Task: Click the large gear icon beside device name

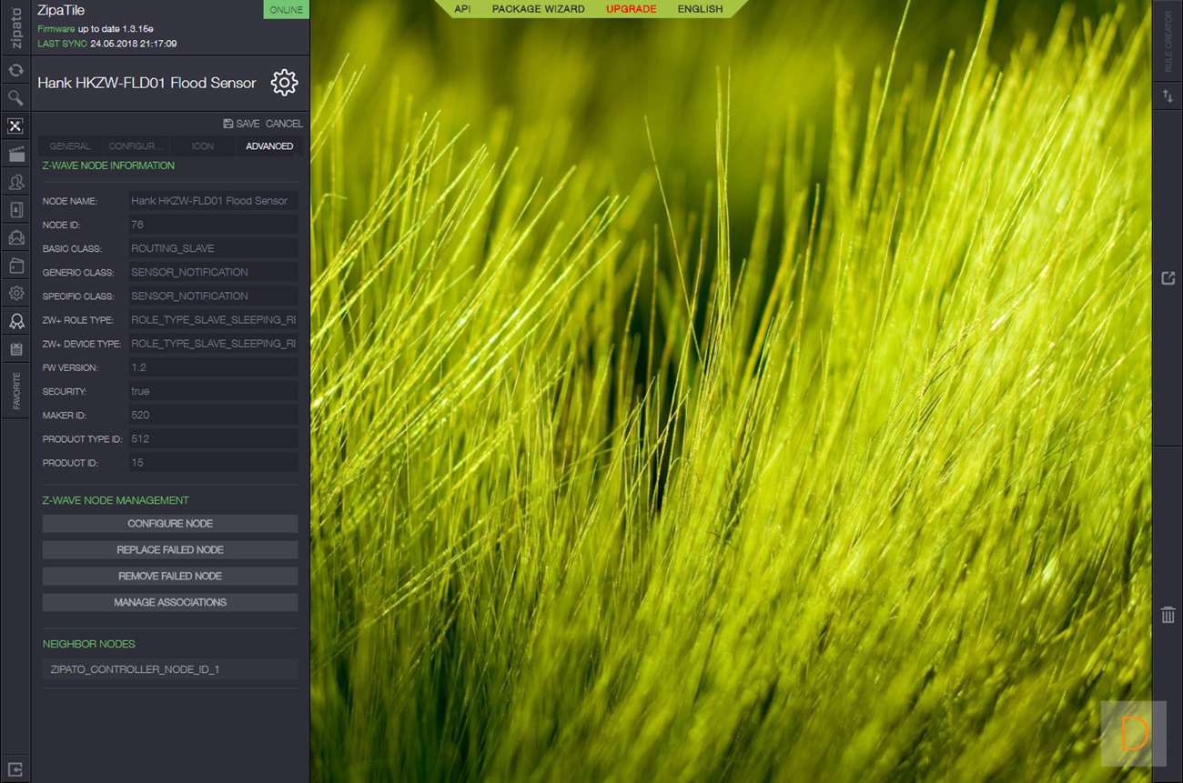Action: tap(284, 83)
